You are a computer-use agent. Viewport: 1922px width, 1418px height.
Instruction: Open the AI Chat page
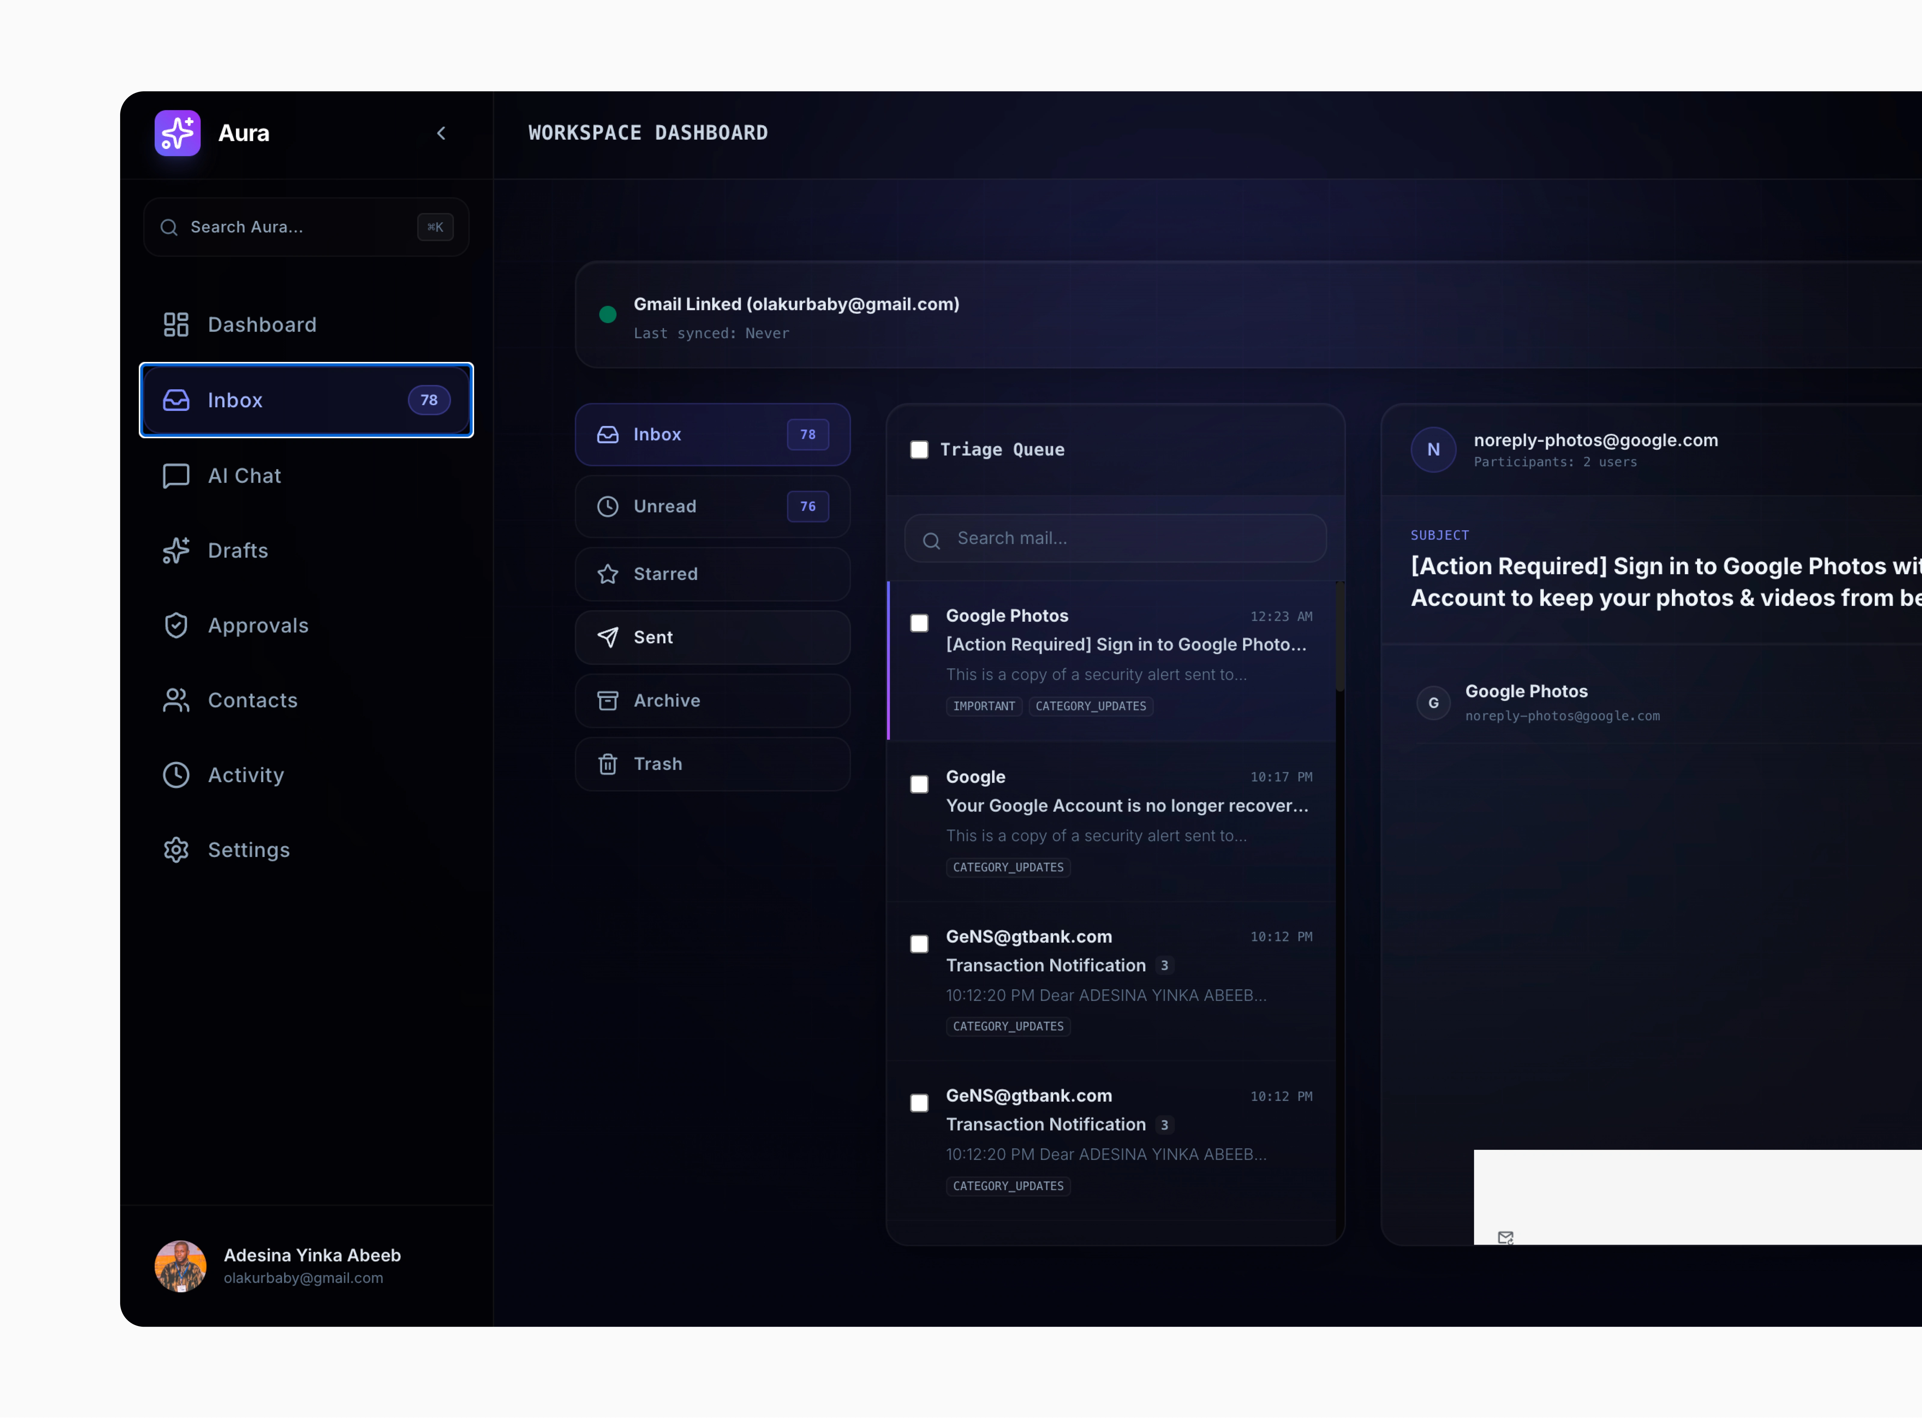click(x=306, y=475)
